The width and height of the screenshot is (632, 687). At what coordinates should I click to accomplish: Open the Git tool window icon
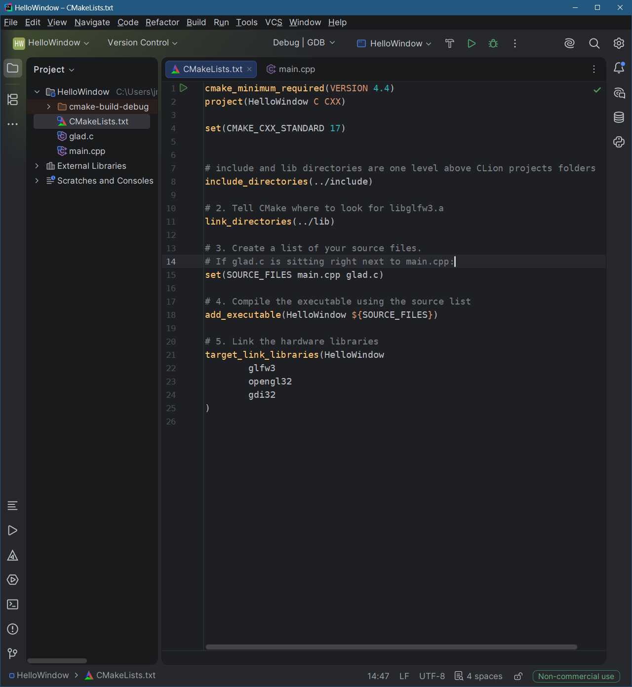click(x=13, y=654)
